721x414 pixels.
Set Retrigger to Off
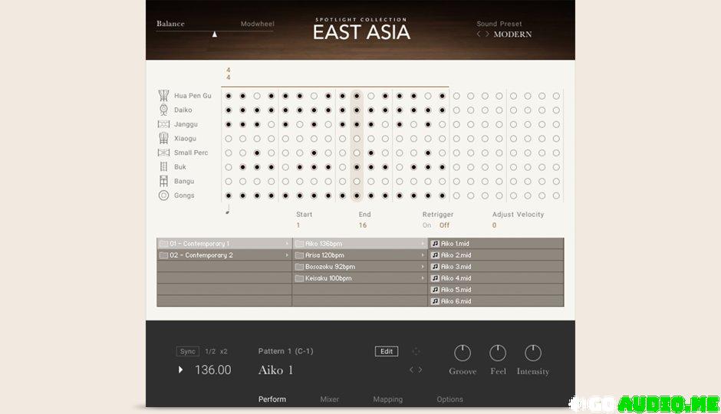click(x=444, y=225)
